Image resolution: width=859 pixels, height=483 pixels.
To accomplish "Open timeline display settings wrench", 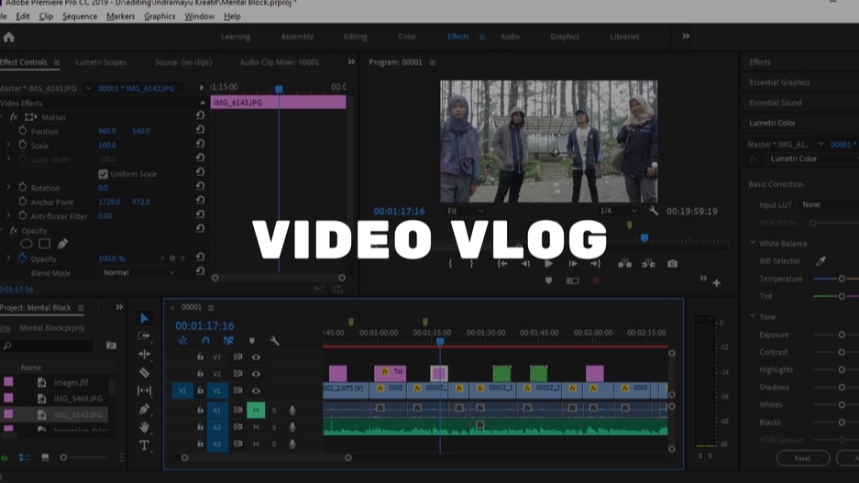I will tap(274, 341).
